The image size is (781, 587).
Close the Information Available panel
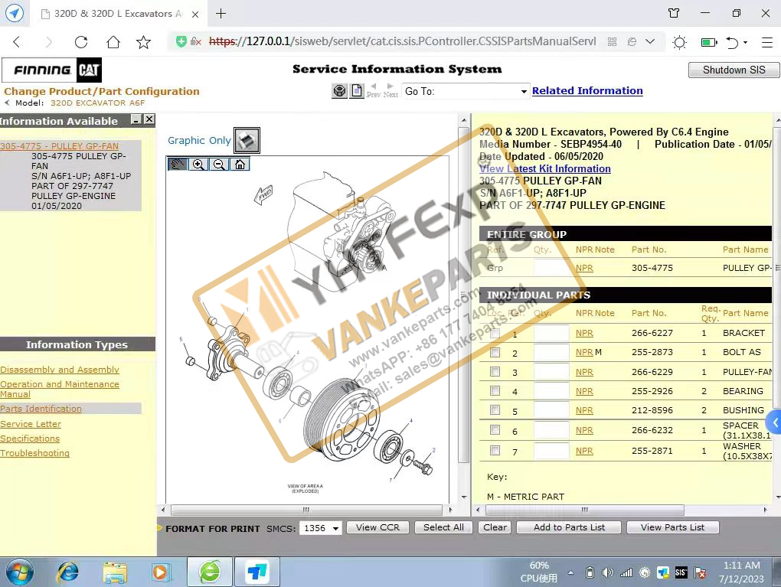tap(149, 119)
